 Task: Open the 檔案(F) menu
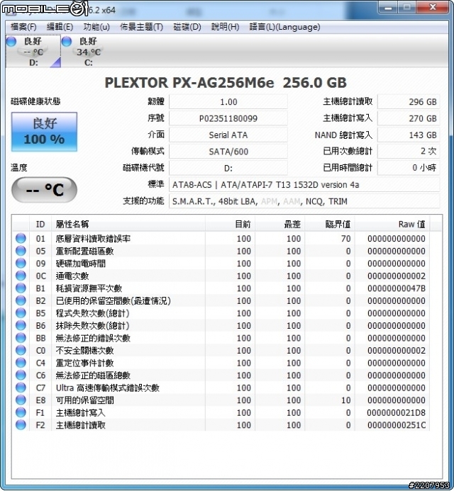(x=23, y=27)
